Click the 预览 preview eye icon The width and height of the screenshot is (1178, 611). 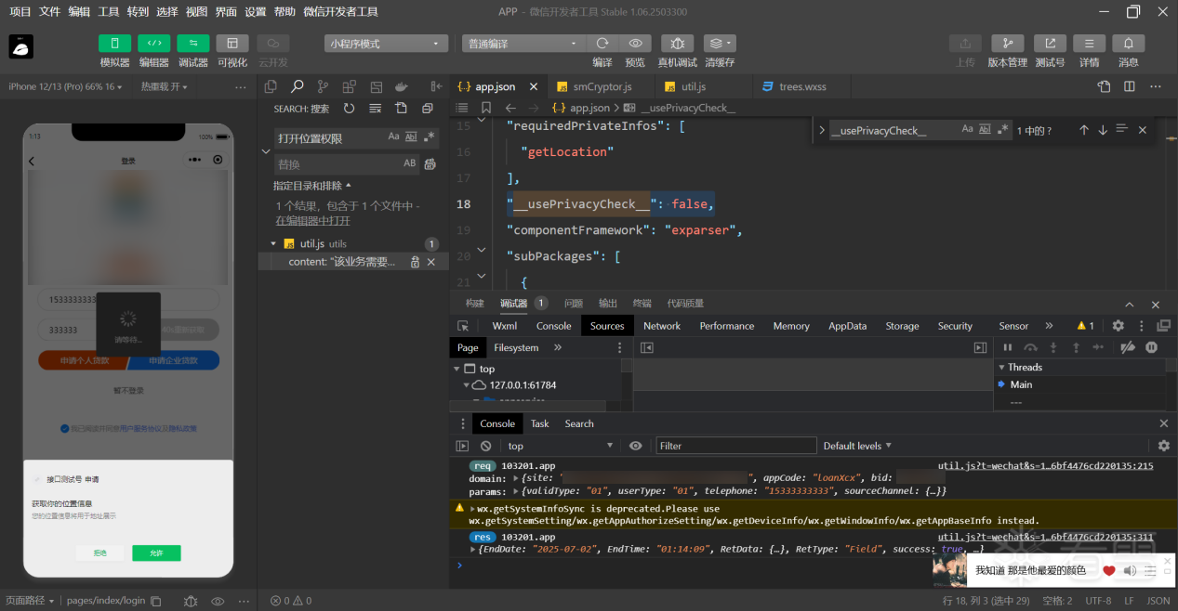(x=635, y=44)
